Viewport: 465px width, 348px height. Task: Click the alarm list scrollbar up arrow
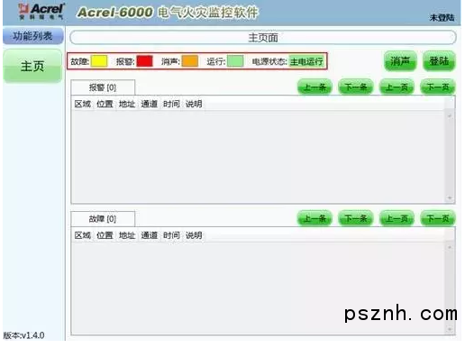pyautogui.click(x=450, y=116)
